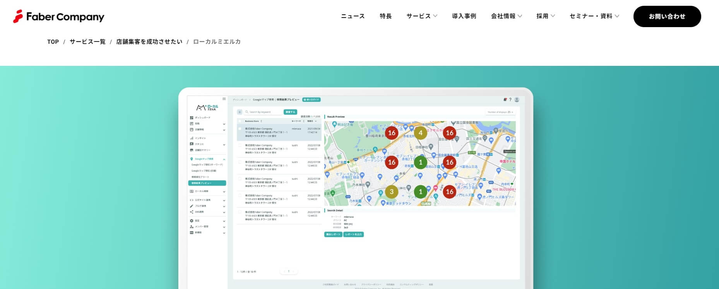Click the notification bell icon in mockup
Viewport: 719px width, 289px height.
pos(505,100)
